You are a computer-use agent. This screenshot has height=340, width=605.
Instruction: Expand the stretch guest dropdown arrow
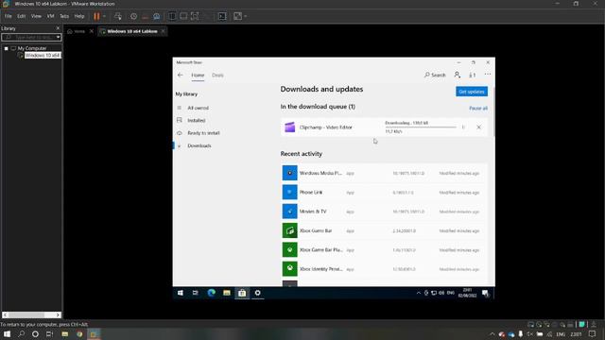(246, 16)
